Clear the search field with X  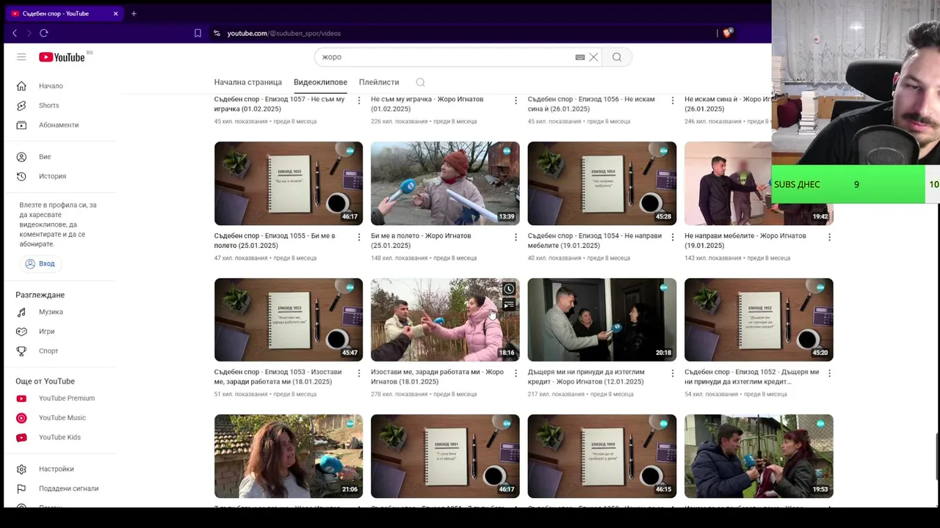point(593,57)
